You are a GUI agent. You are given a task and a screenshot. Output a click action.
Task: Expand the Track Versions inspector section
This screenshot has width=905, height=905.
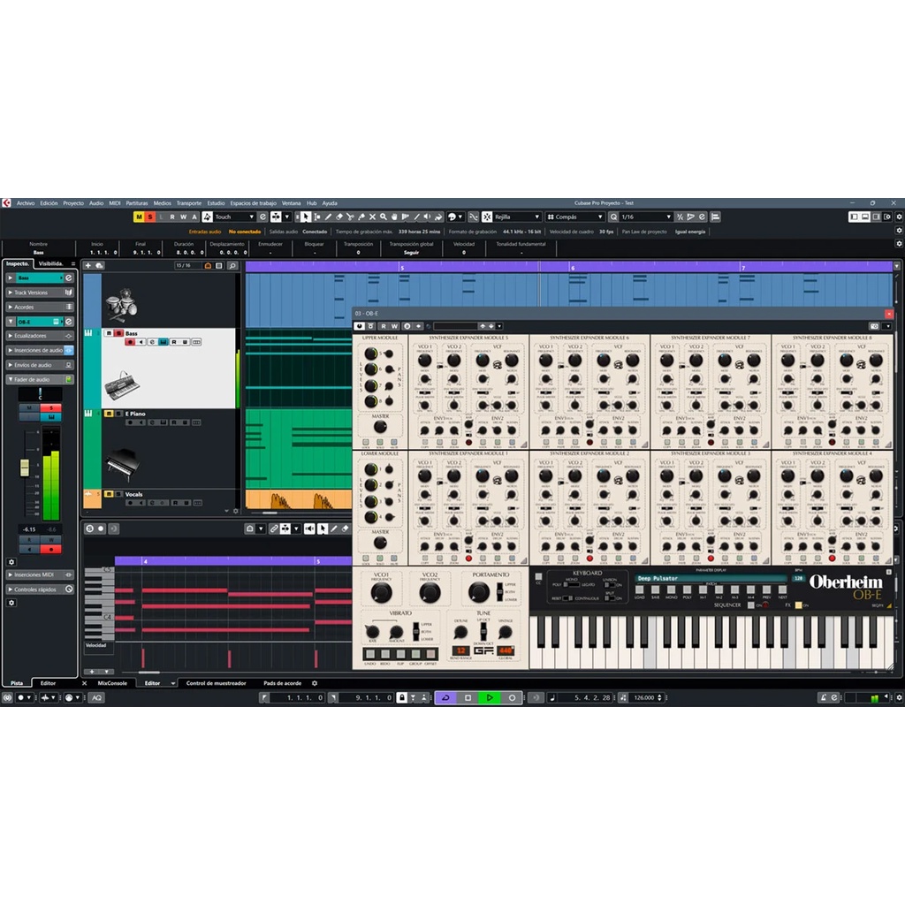point(11,293)
